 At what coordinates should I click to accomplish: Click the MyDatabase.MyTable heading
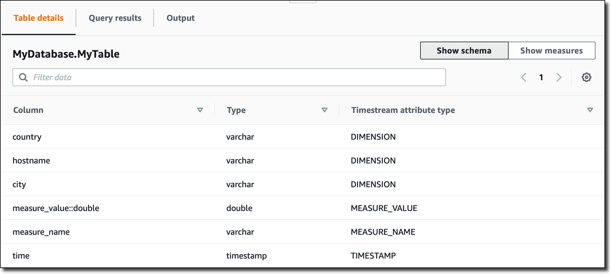point(66,54)
